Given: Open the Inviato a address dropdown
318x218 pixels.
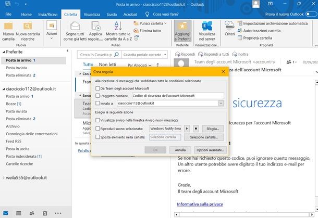Looking at the screenshot, I should pyautogui.click(x=221, y=103).
